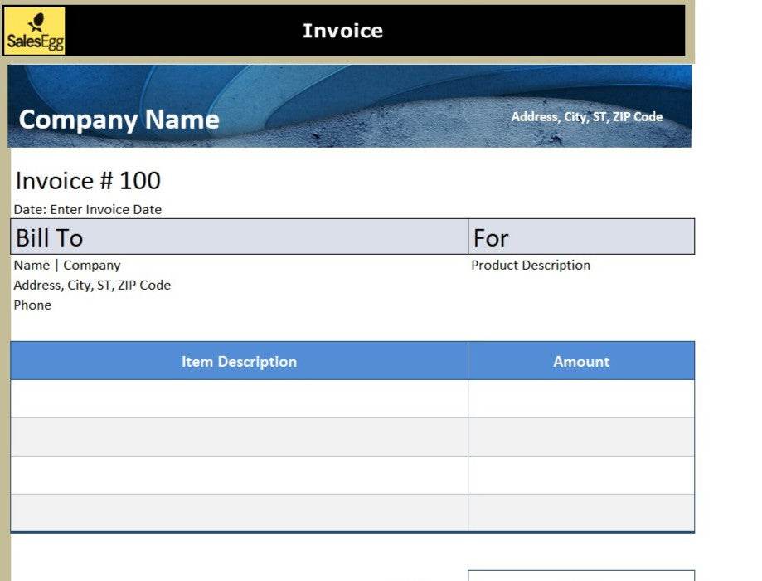Click the Phone line under Bill To
This screenshot has width=762, height=581.
32,305
